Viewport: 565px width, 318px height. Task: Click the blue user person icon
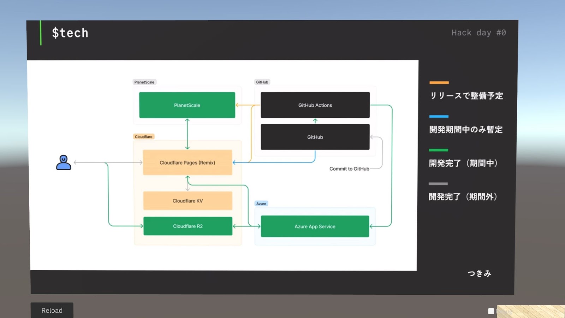[x=64, y=163]
